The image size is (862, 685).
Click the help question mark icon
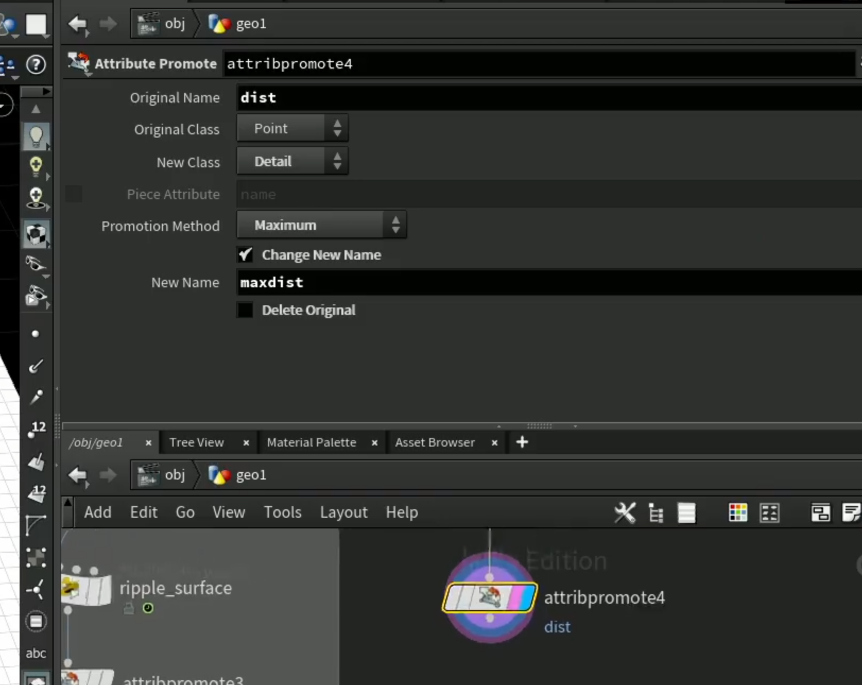click(36, 65)
